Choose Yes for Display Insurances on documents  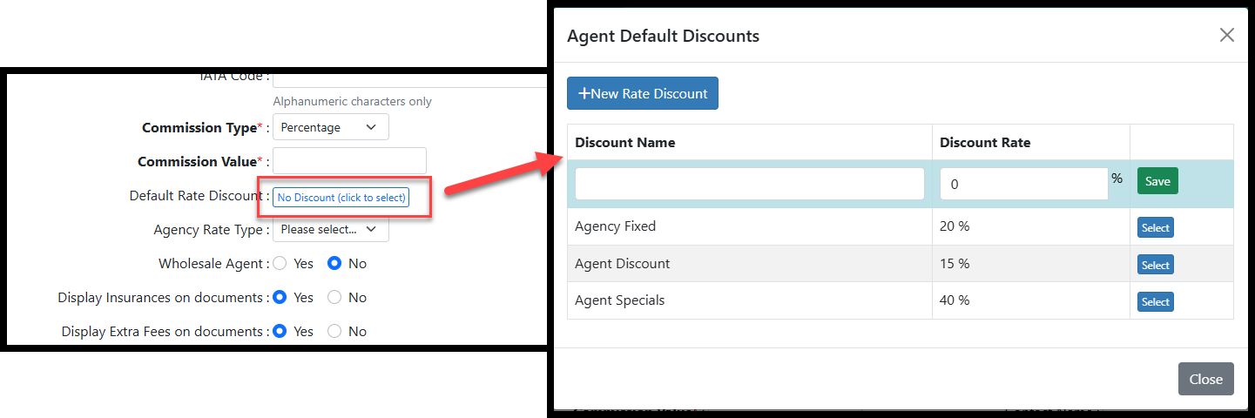pyautogui.click(x=280, y=297)
